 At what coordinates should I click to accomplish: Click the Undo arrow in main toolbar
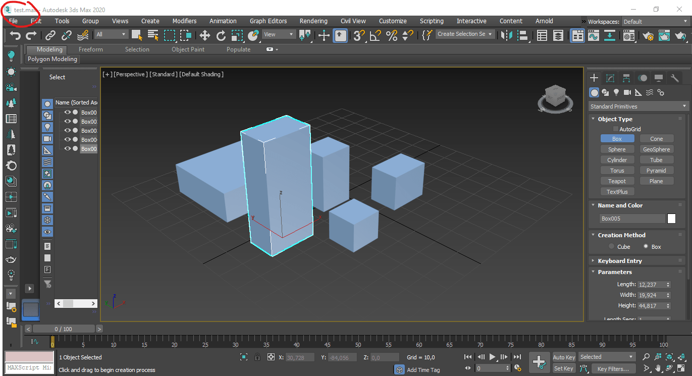click(15, 35)
